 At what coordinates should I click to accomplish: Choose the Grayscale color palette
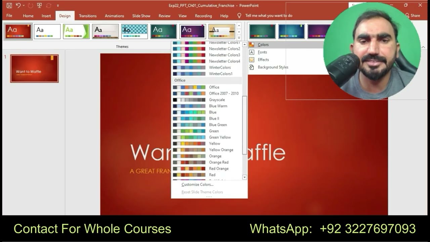pos(207,100)
